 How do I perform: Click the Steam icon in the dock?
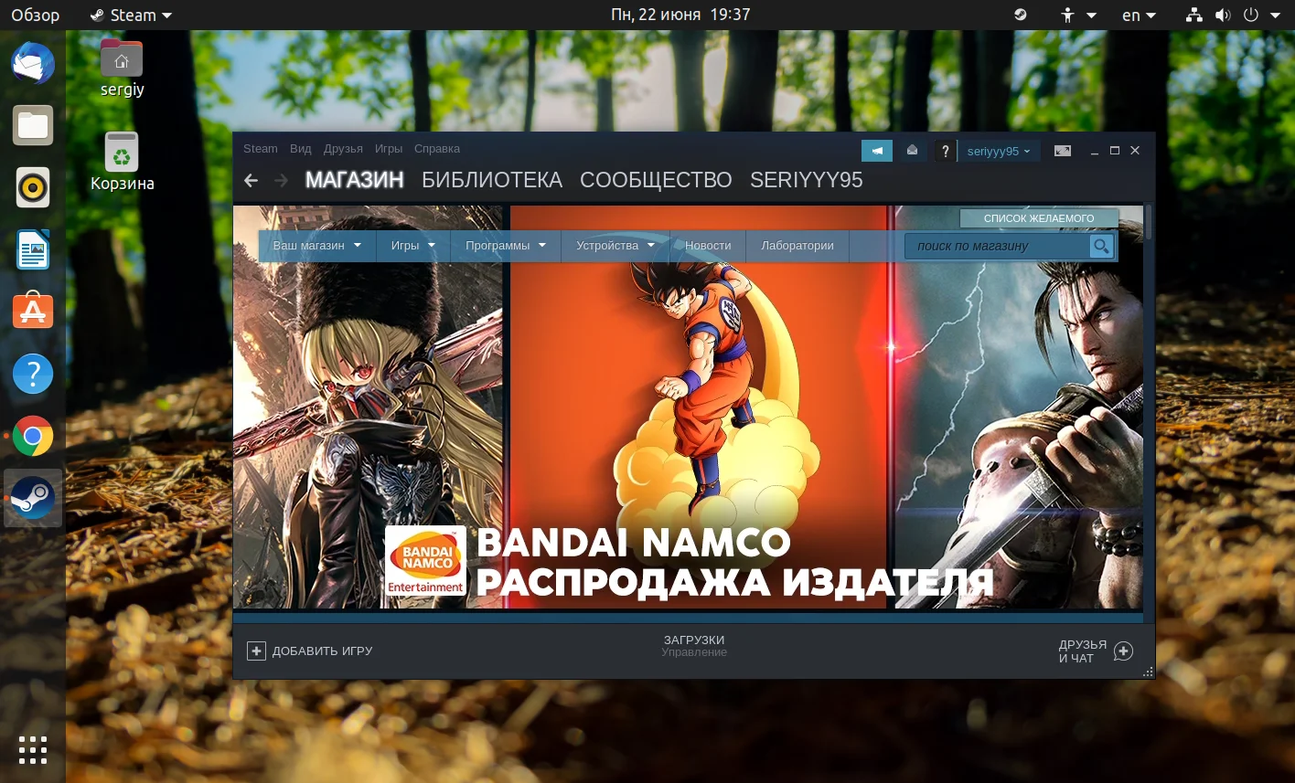(33, 498)
